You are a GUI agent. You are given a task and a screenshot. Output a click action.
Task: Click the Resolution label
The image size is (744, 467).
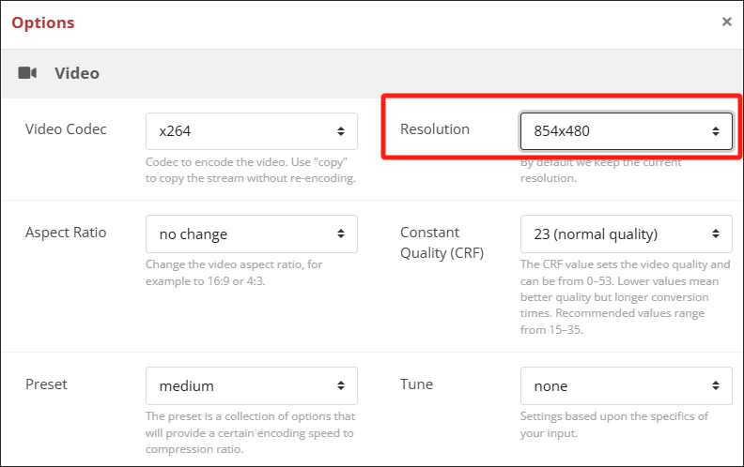(434, 129)
